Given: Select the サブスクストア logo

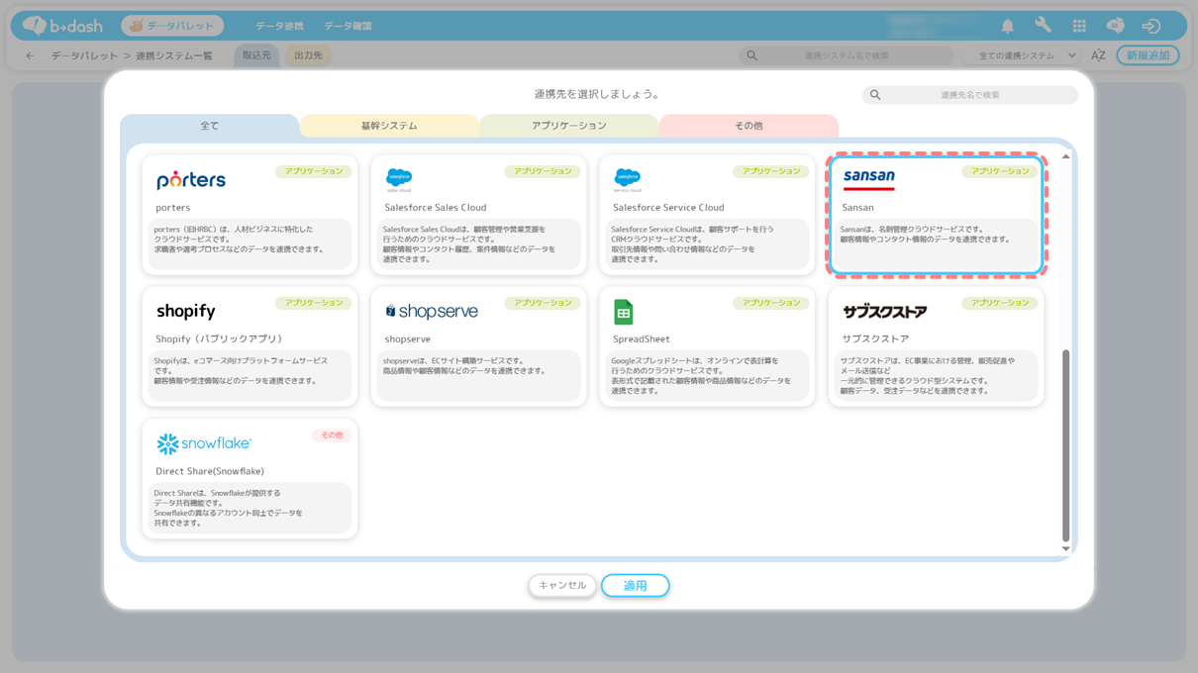Looking at the screenshot, I should (884, 311).
